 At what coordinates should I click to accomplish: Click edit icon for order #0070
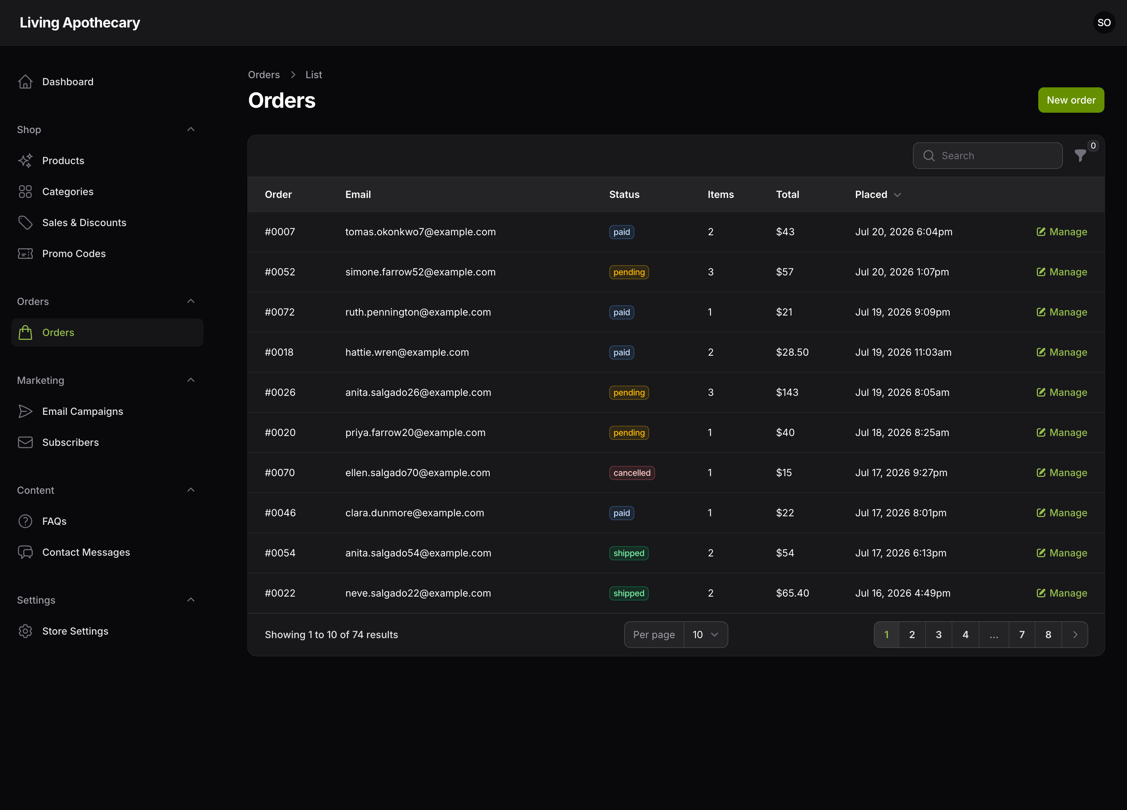pyautogui.click(x=1041, y=473)
